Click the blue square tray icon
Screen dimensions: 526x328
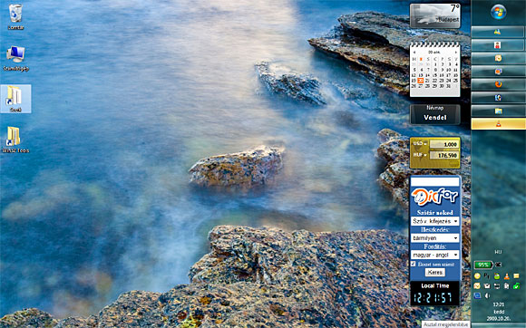pyautogui.click(x=477, y=296)
